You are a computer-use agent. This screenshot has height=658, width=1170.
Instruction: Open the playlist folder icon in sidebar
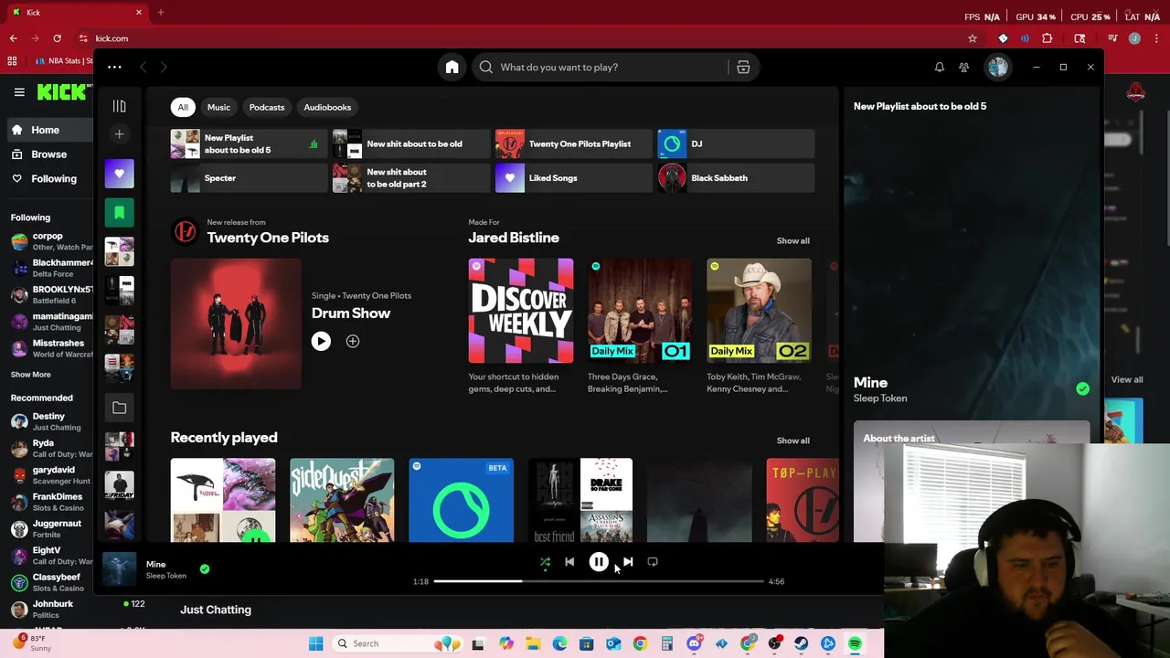point(119,408)
